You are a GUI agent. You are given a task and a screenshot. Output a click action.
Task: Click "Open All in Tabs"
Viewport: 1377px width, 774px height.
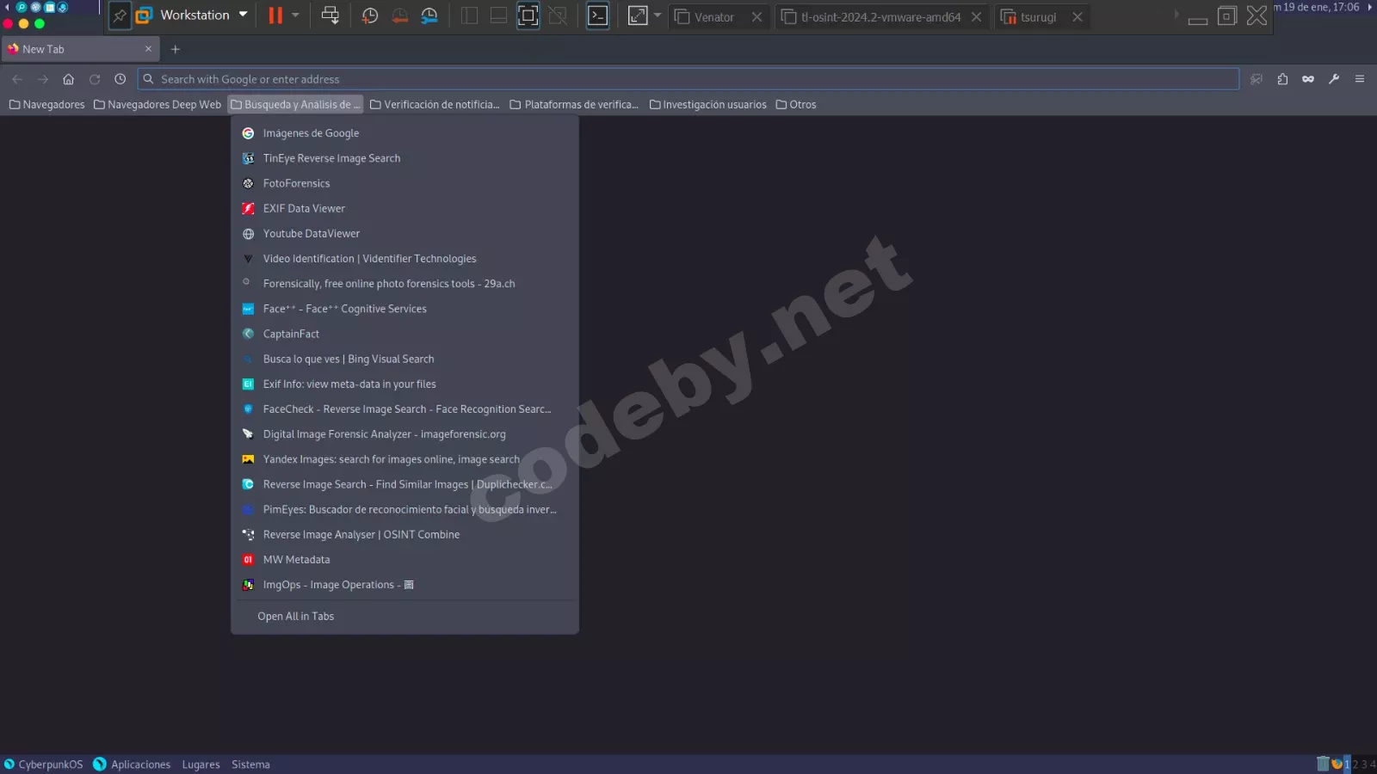tap(295, 616)
